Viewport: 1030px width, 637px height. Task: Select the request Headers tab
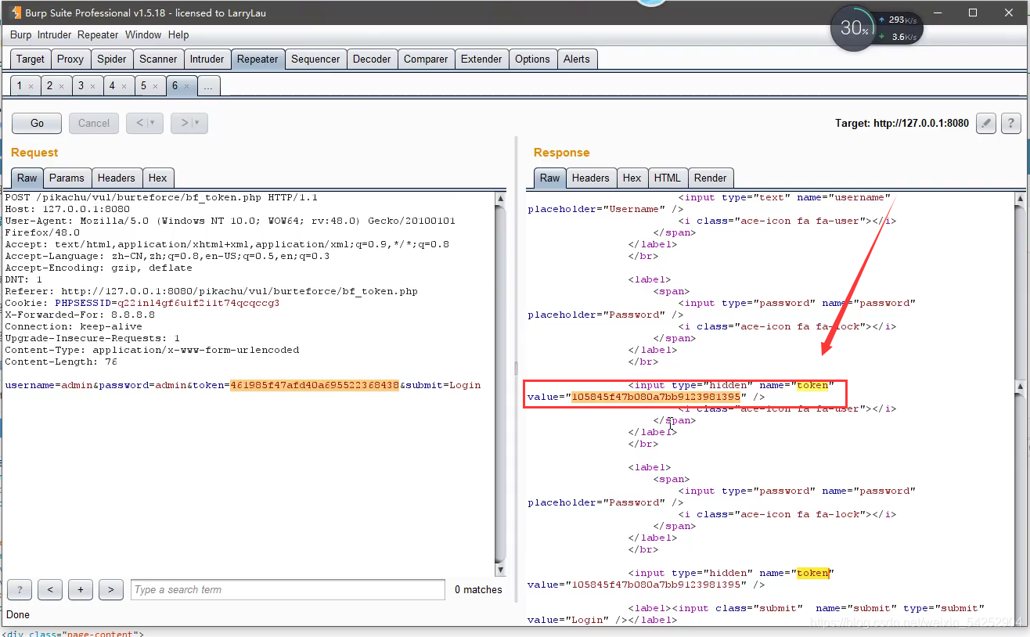117,178
